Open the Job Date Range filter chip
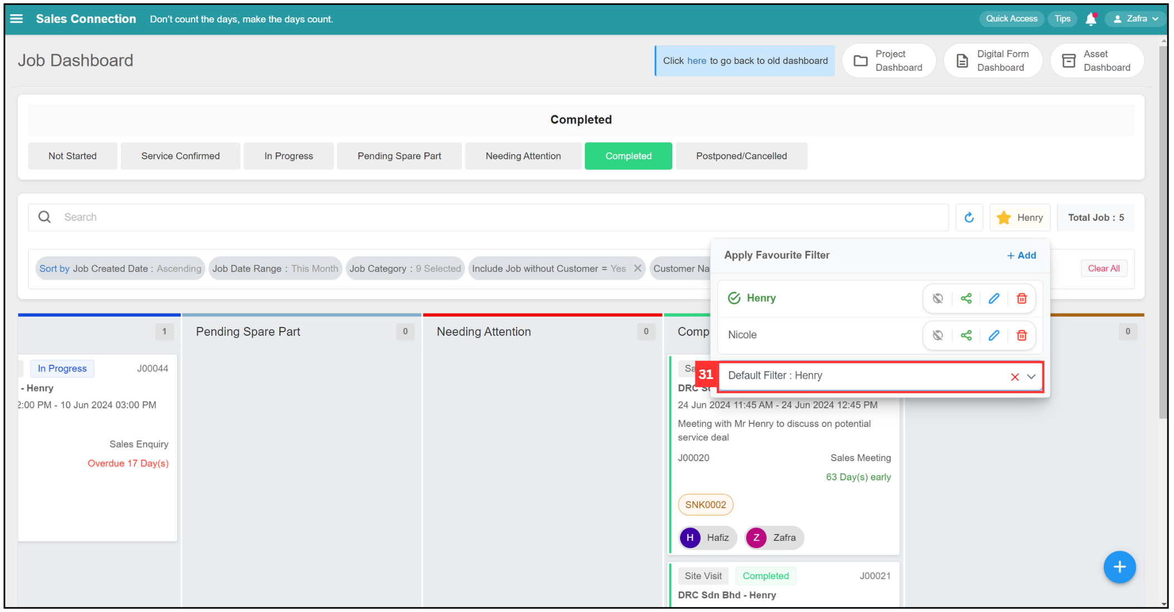This screenshot has height=612, width=1174. (x=275, y=269)
